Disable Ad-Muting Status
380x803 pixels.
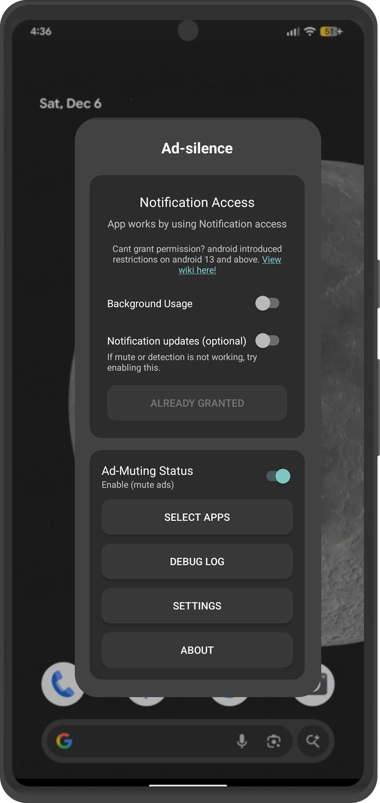click(278, 476)
